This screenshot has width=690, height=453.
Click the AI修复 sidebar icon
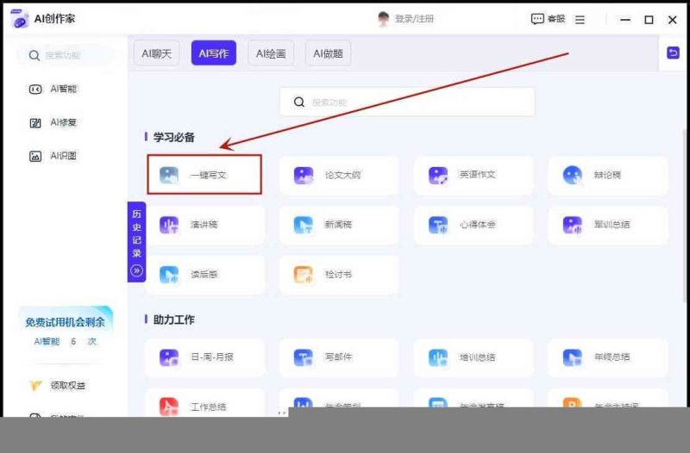(x=35, y=123)
